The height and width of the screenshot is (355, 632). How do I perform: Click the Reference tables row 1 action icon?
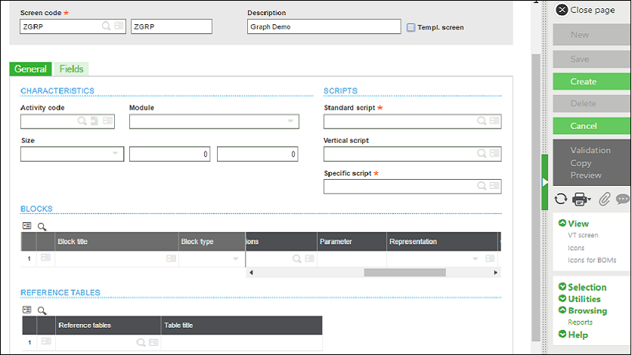click(x=46, y=341)
